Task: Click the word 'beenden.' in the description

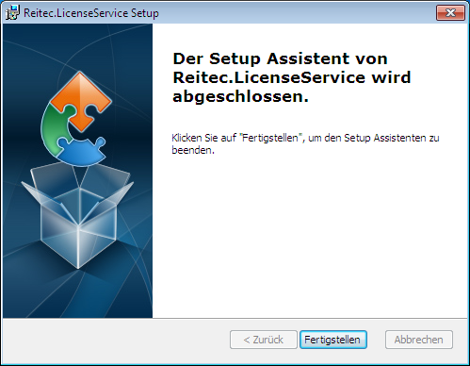Action: pyautogui.click(x=193, y=150)
